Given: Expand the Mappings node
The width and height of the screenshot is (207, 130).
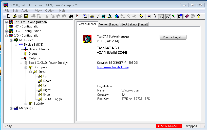Looking at the screenshot, I should (x=11, y=109).
